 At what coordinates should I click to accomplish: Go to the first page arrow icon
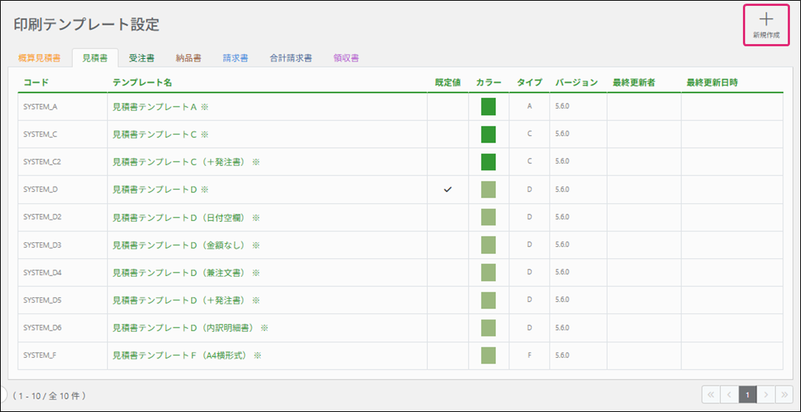[x=711, y=395]
